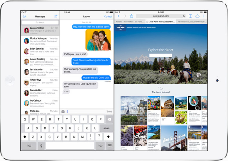The width and height of the screenshot is (228, 161).
Task: Tap the compose new message icon
Action: click(x=56, y=16)
